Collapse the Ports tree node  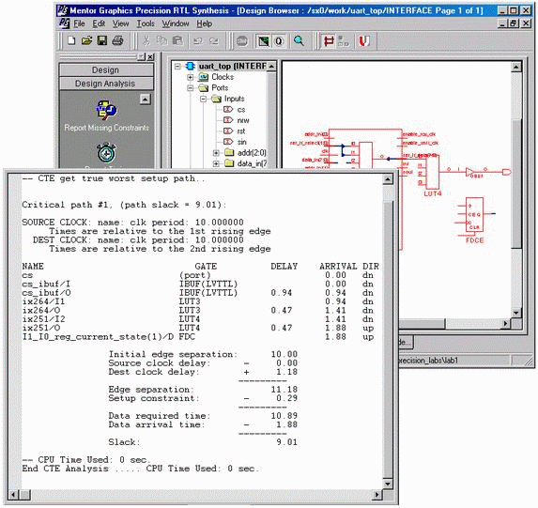pos(191,88)
